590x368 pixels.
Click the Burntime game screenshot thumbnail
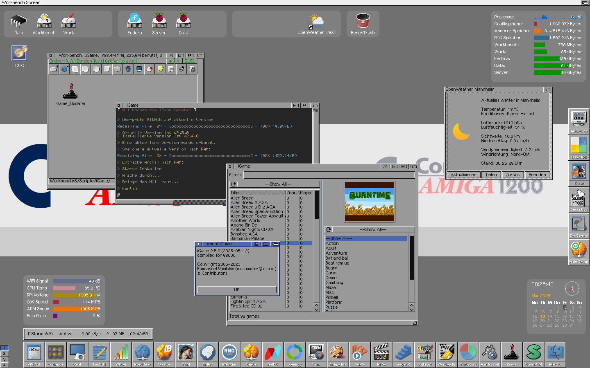tap(370, 202)
